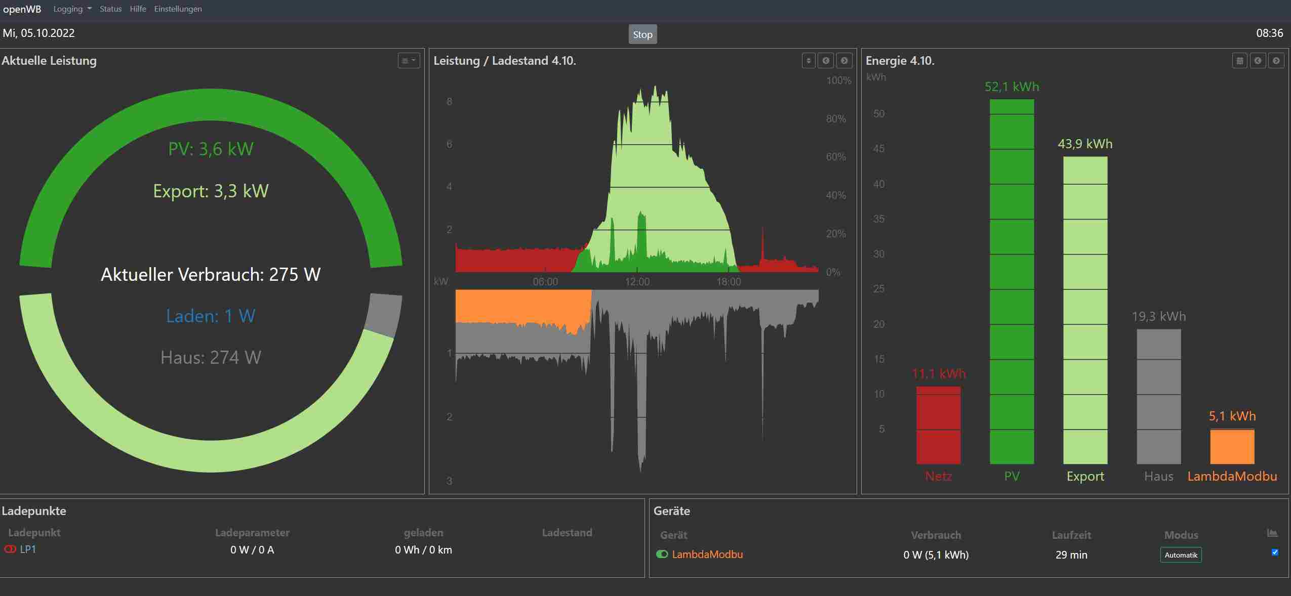Open the Status menu

(x=110, y=9)
